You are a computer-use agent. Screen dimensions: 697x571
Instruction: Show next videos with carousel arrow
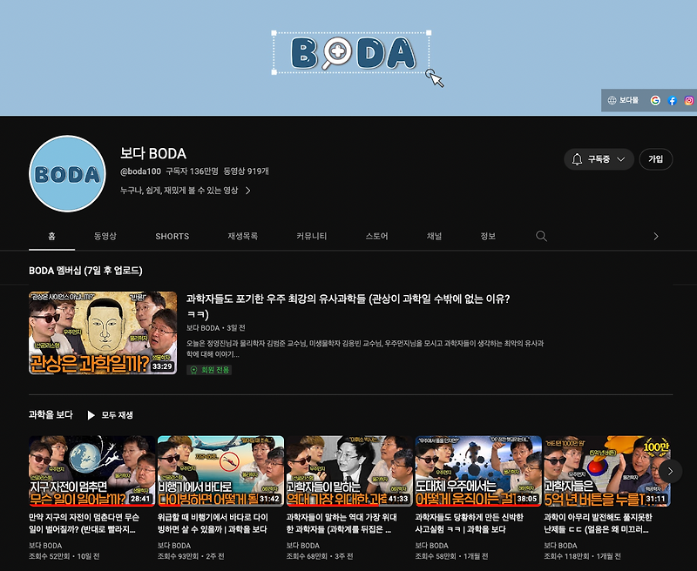tap(670, 471)
